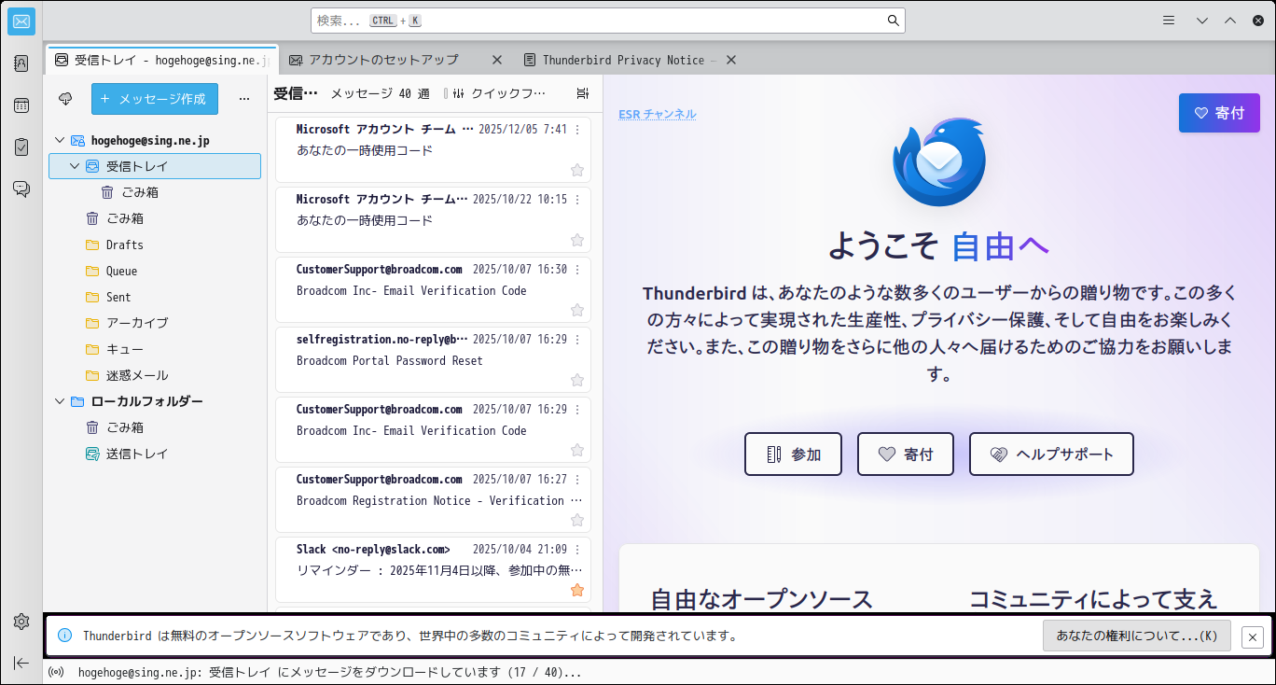Toggle the Quick Filter bar icon

click(457, 93)
